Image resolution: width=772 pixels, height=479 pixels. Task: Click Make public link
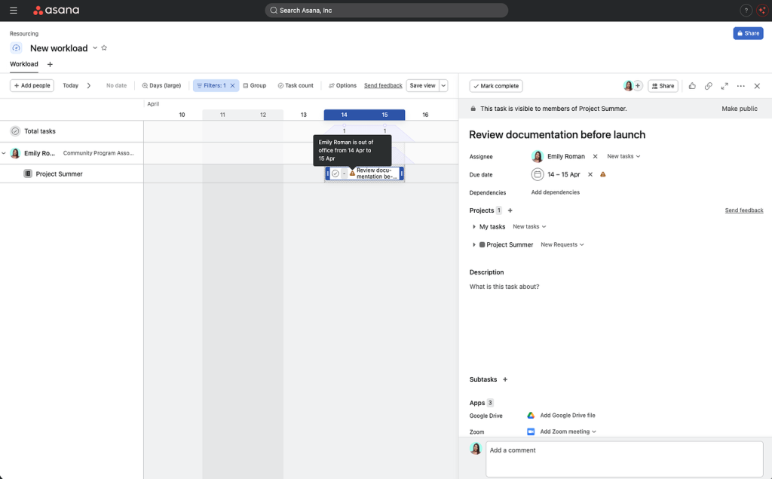pos(740,109)
